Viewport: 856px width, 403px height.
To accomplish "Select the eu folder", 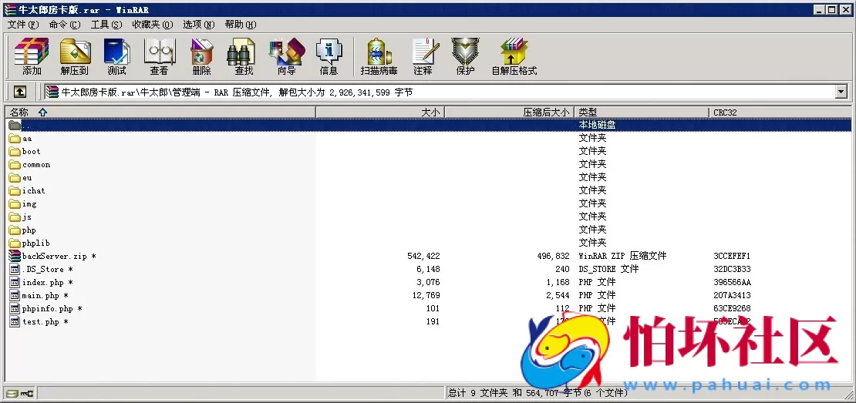I will (x=20, y=178).
